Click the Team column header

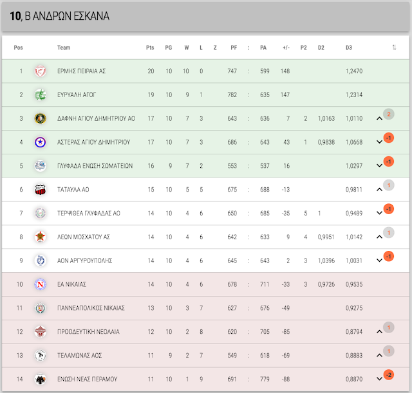[64, 48]
